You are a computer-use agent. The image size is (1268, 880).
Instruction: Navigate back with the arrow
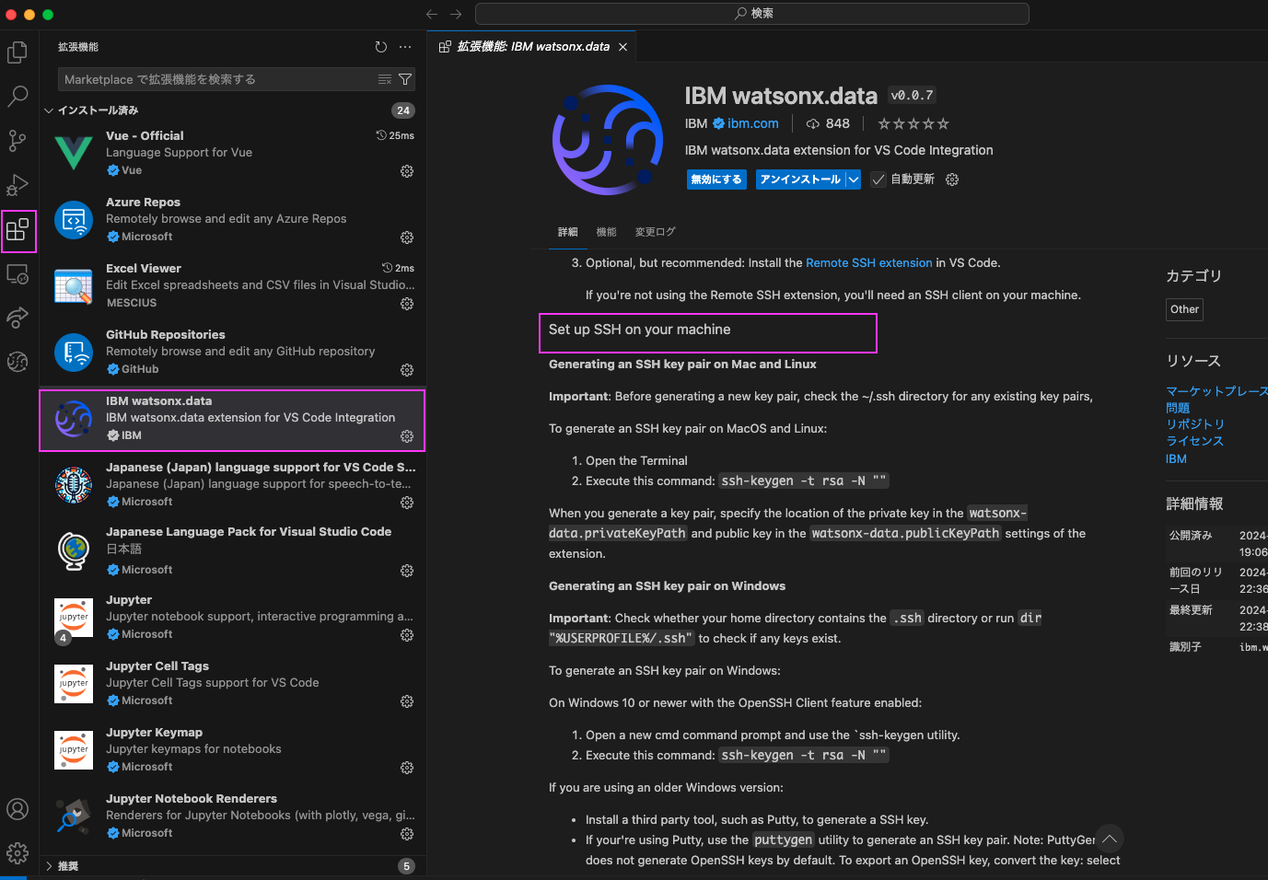(432, 14)
